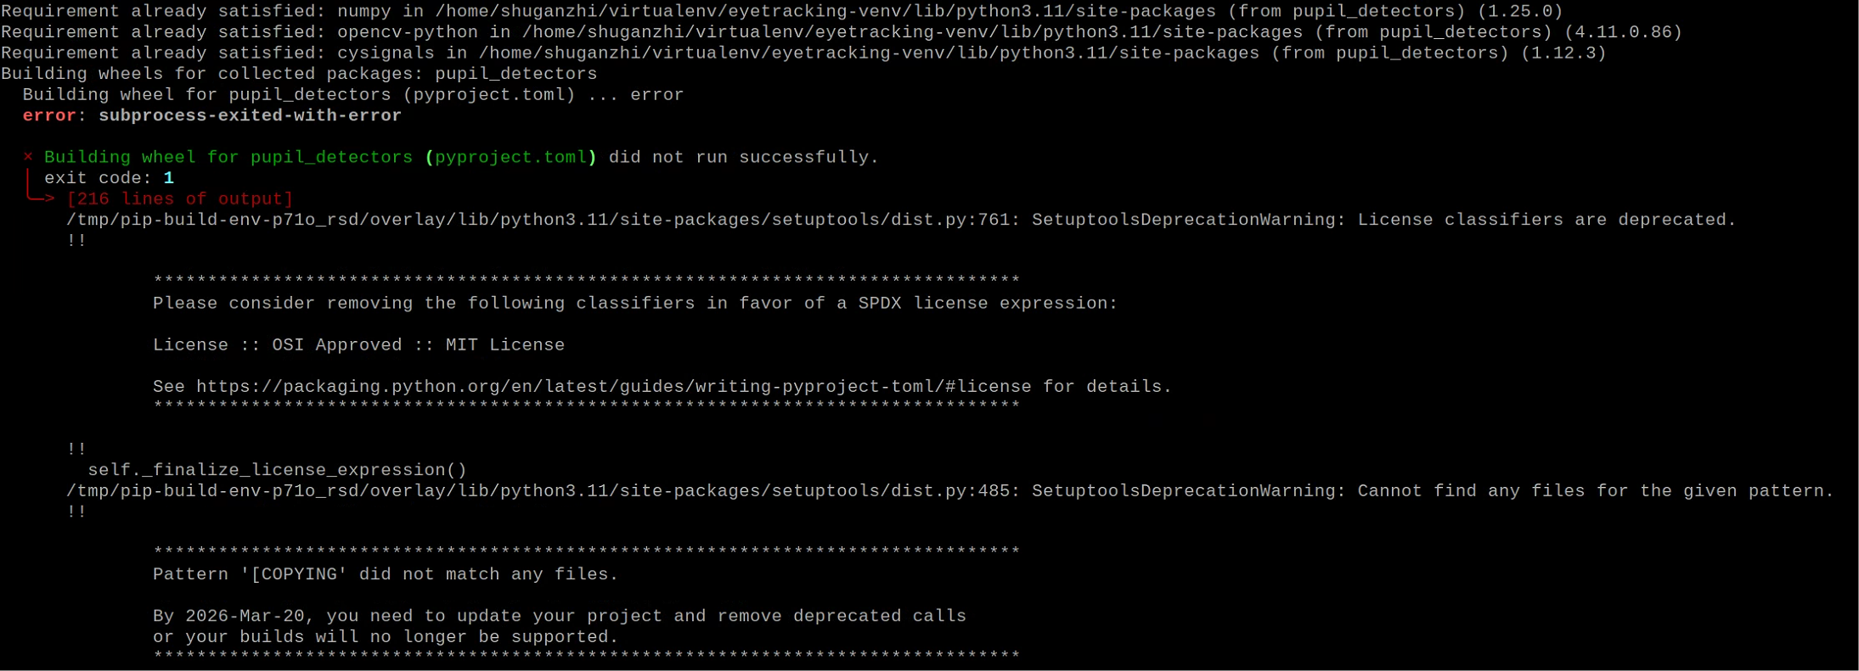Click the setuptools dist.py:761 file path
1859x671 pixels.
pyautogui.click(x=538, y=220)
